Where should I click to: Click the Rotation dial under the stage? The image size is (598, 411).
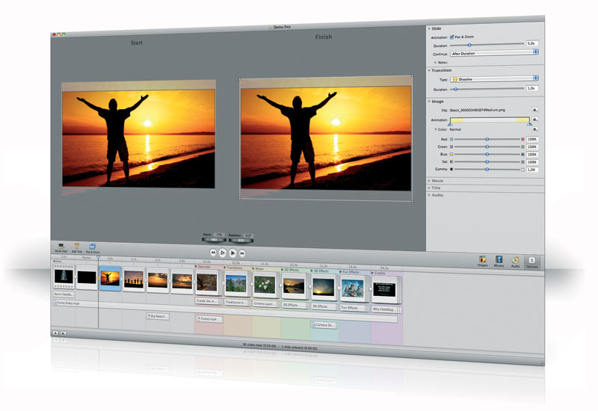coord(240,240)
